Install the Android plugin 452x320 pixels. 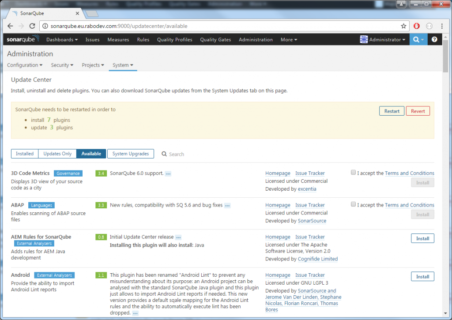[x=422, y=276]
